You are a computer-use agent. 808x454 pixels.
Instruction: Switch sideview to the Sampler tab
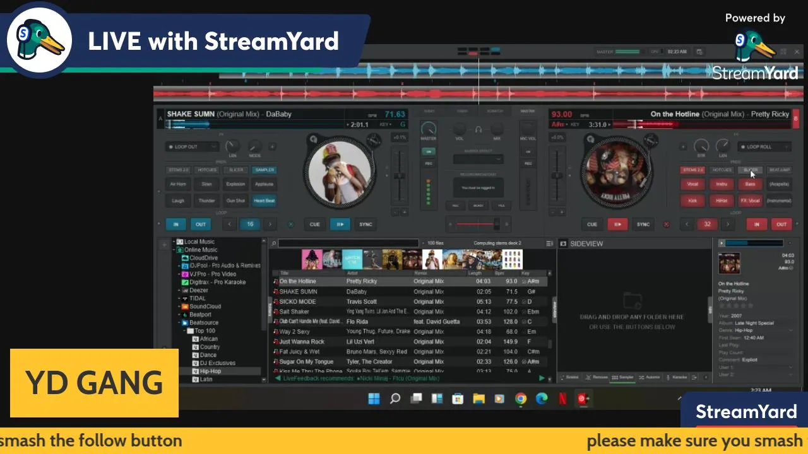coord(623,377)
